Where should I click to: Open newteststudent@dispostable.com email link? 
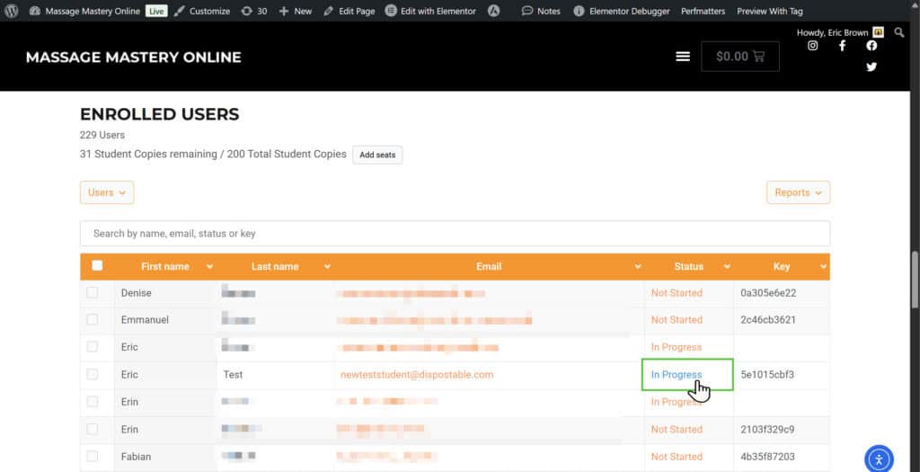click(x=417, y=375)
